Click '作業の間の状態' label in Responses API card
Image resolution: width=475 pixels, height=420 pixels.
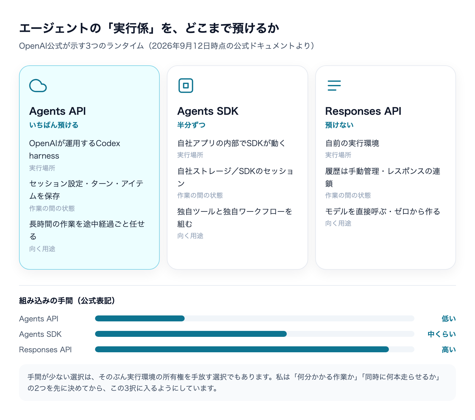(x=348, y=195)
